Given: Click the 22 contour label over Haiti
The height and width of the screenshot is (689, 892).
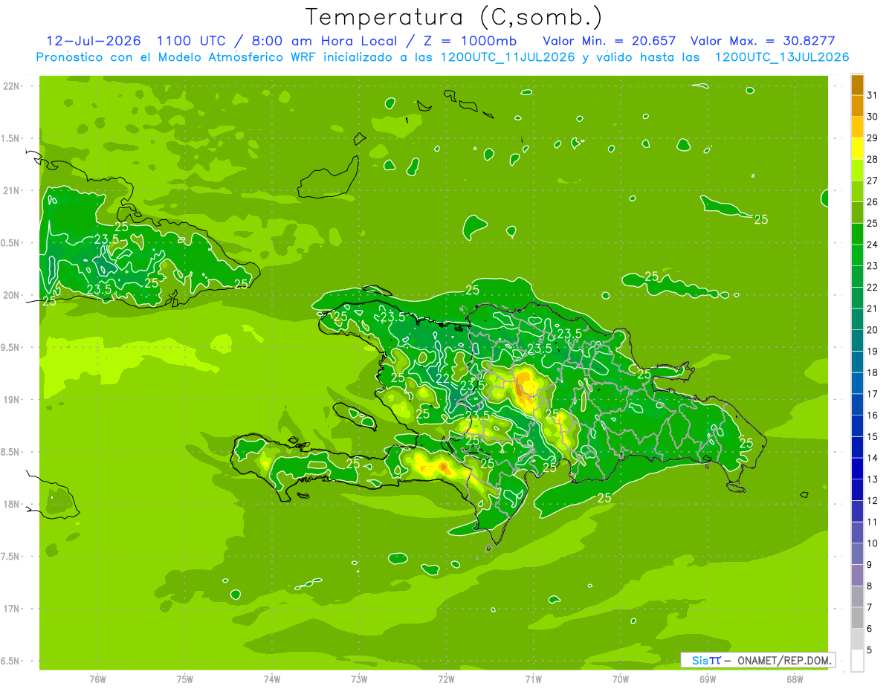Looking at the screenshot, I should click(x=442, y=378).
